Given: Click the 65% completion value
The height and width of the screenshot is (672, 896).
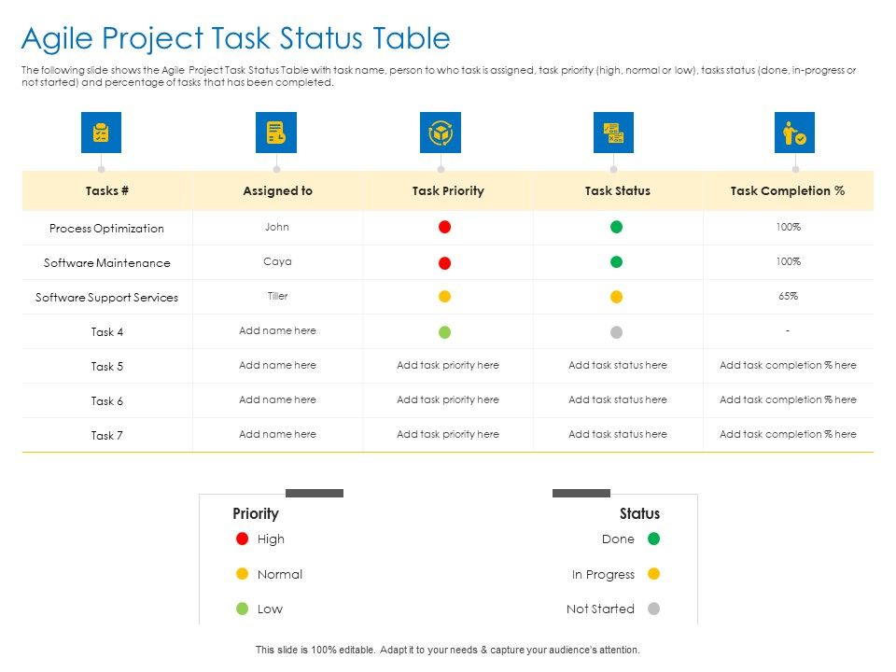Looking at the screenshot, I should tap(788, 296).
